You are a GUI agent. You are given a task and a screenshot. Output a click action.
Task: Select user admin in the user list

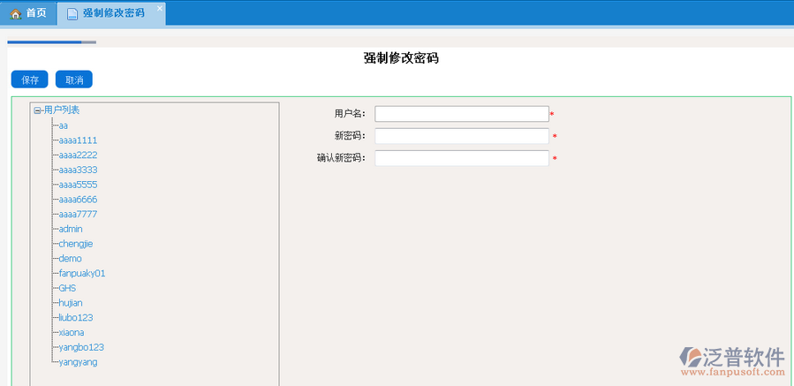click(x=71, y=229)
